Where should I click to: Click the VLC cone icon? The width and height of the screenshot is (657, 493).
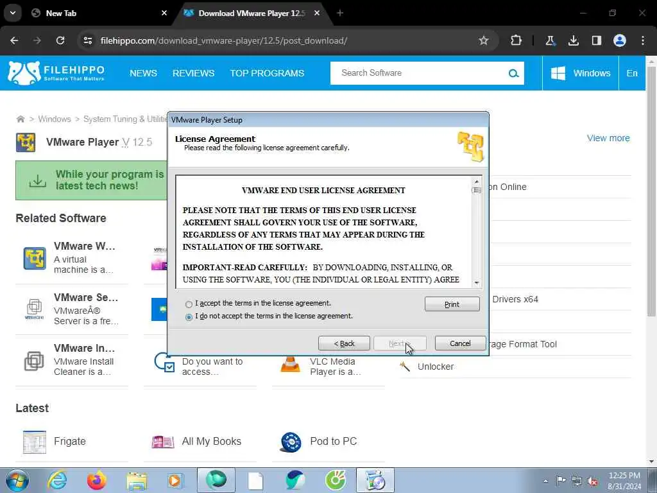290,363
